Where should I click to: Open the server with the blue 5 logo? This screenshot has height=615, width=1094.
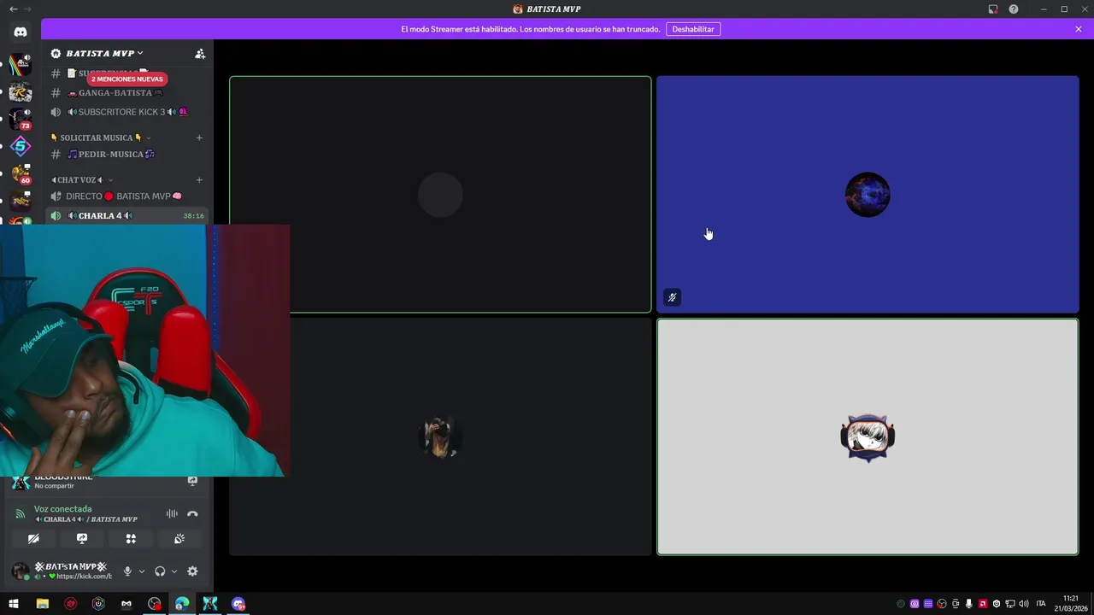pyautogui.click(x=21, y=147)
